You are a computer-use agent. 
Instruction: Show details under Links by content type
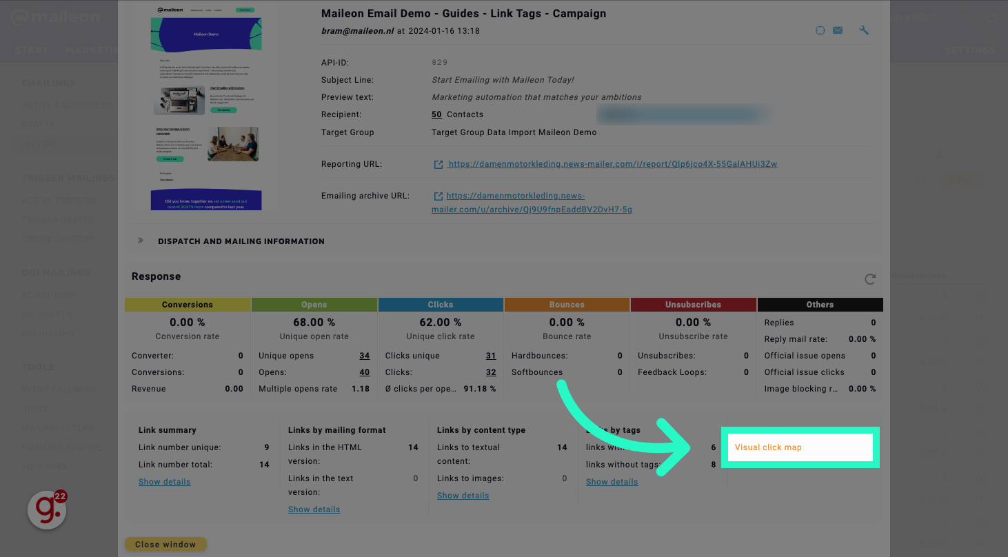click(x=463, y=496)
